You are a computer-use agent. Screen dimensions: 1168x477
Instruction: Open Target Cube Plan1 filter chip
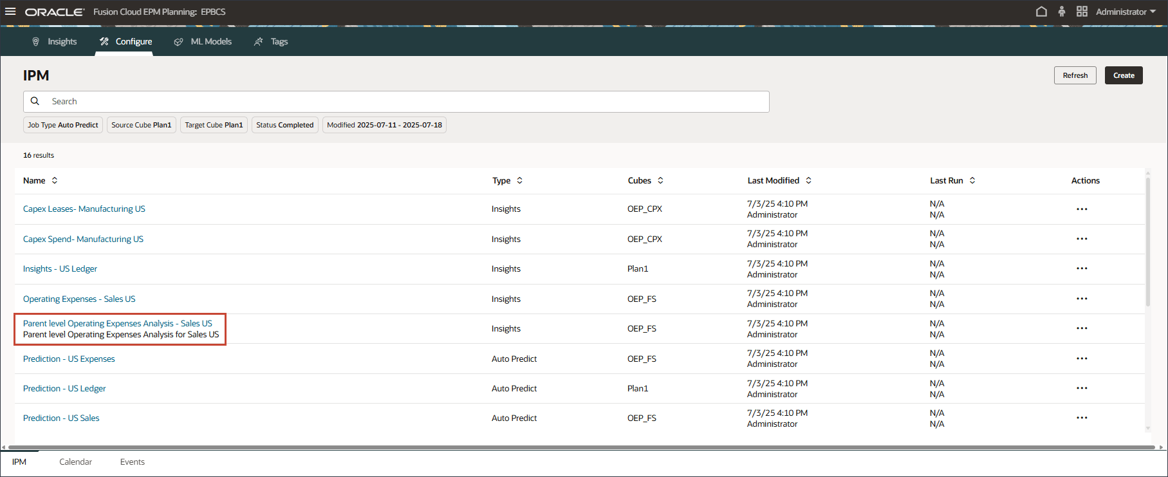pyautogui.click(x=214, y=125)
